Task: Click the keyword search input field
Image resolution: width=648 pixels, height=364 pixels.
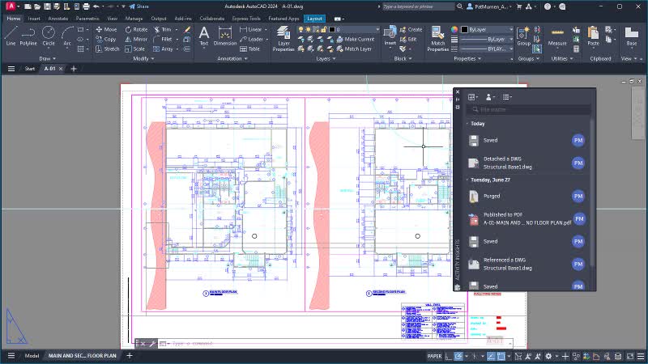Action: click(x=417, y=6)
